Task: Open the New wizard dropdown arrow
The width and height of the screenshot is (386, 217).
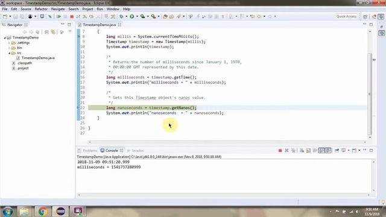Action: (x=10, y=16)
